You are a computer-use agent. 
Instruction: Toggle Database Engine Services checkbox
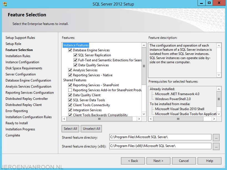(x=70, y=50)
